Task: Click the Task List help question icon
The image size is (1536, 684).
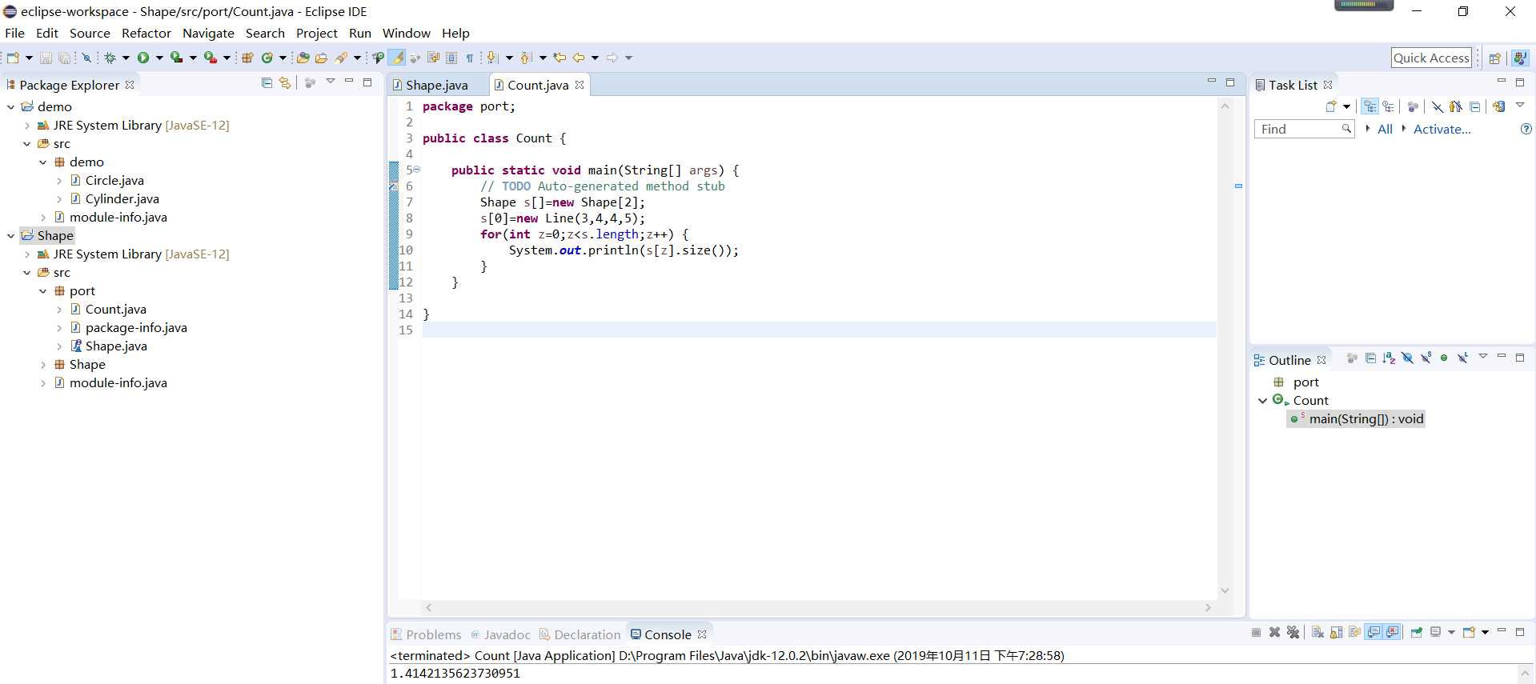Action: point(1526,129)
